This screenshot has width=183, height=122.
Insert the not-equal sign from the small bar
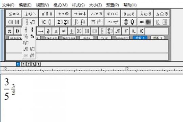pyautogui.click(x=64, y=31)
